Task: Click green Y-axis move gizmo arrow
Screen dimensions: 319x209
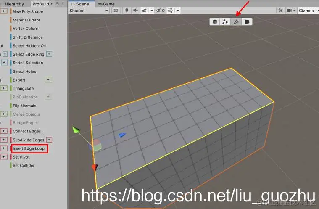Action: [x=76, y=130]
